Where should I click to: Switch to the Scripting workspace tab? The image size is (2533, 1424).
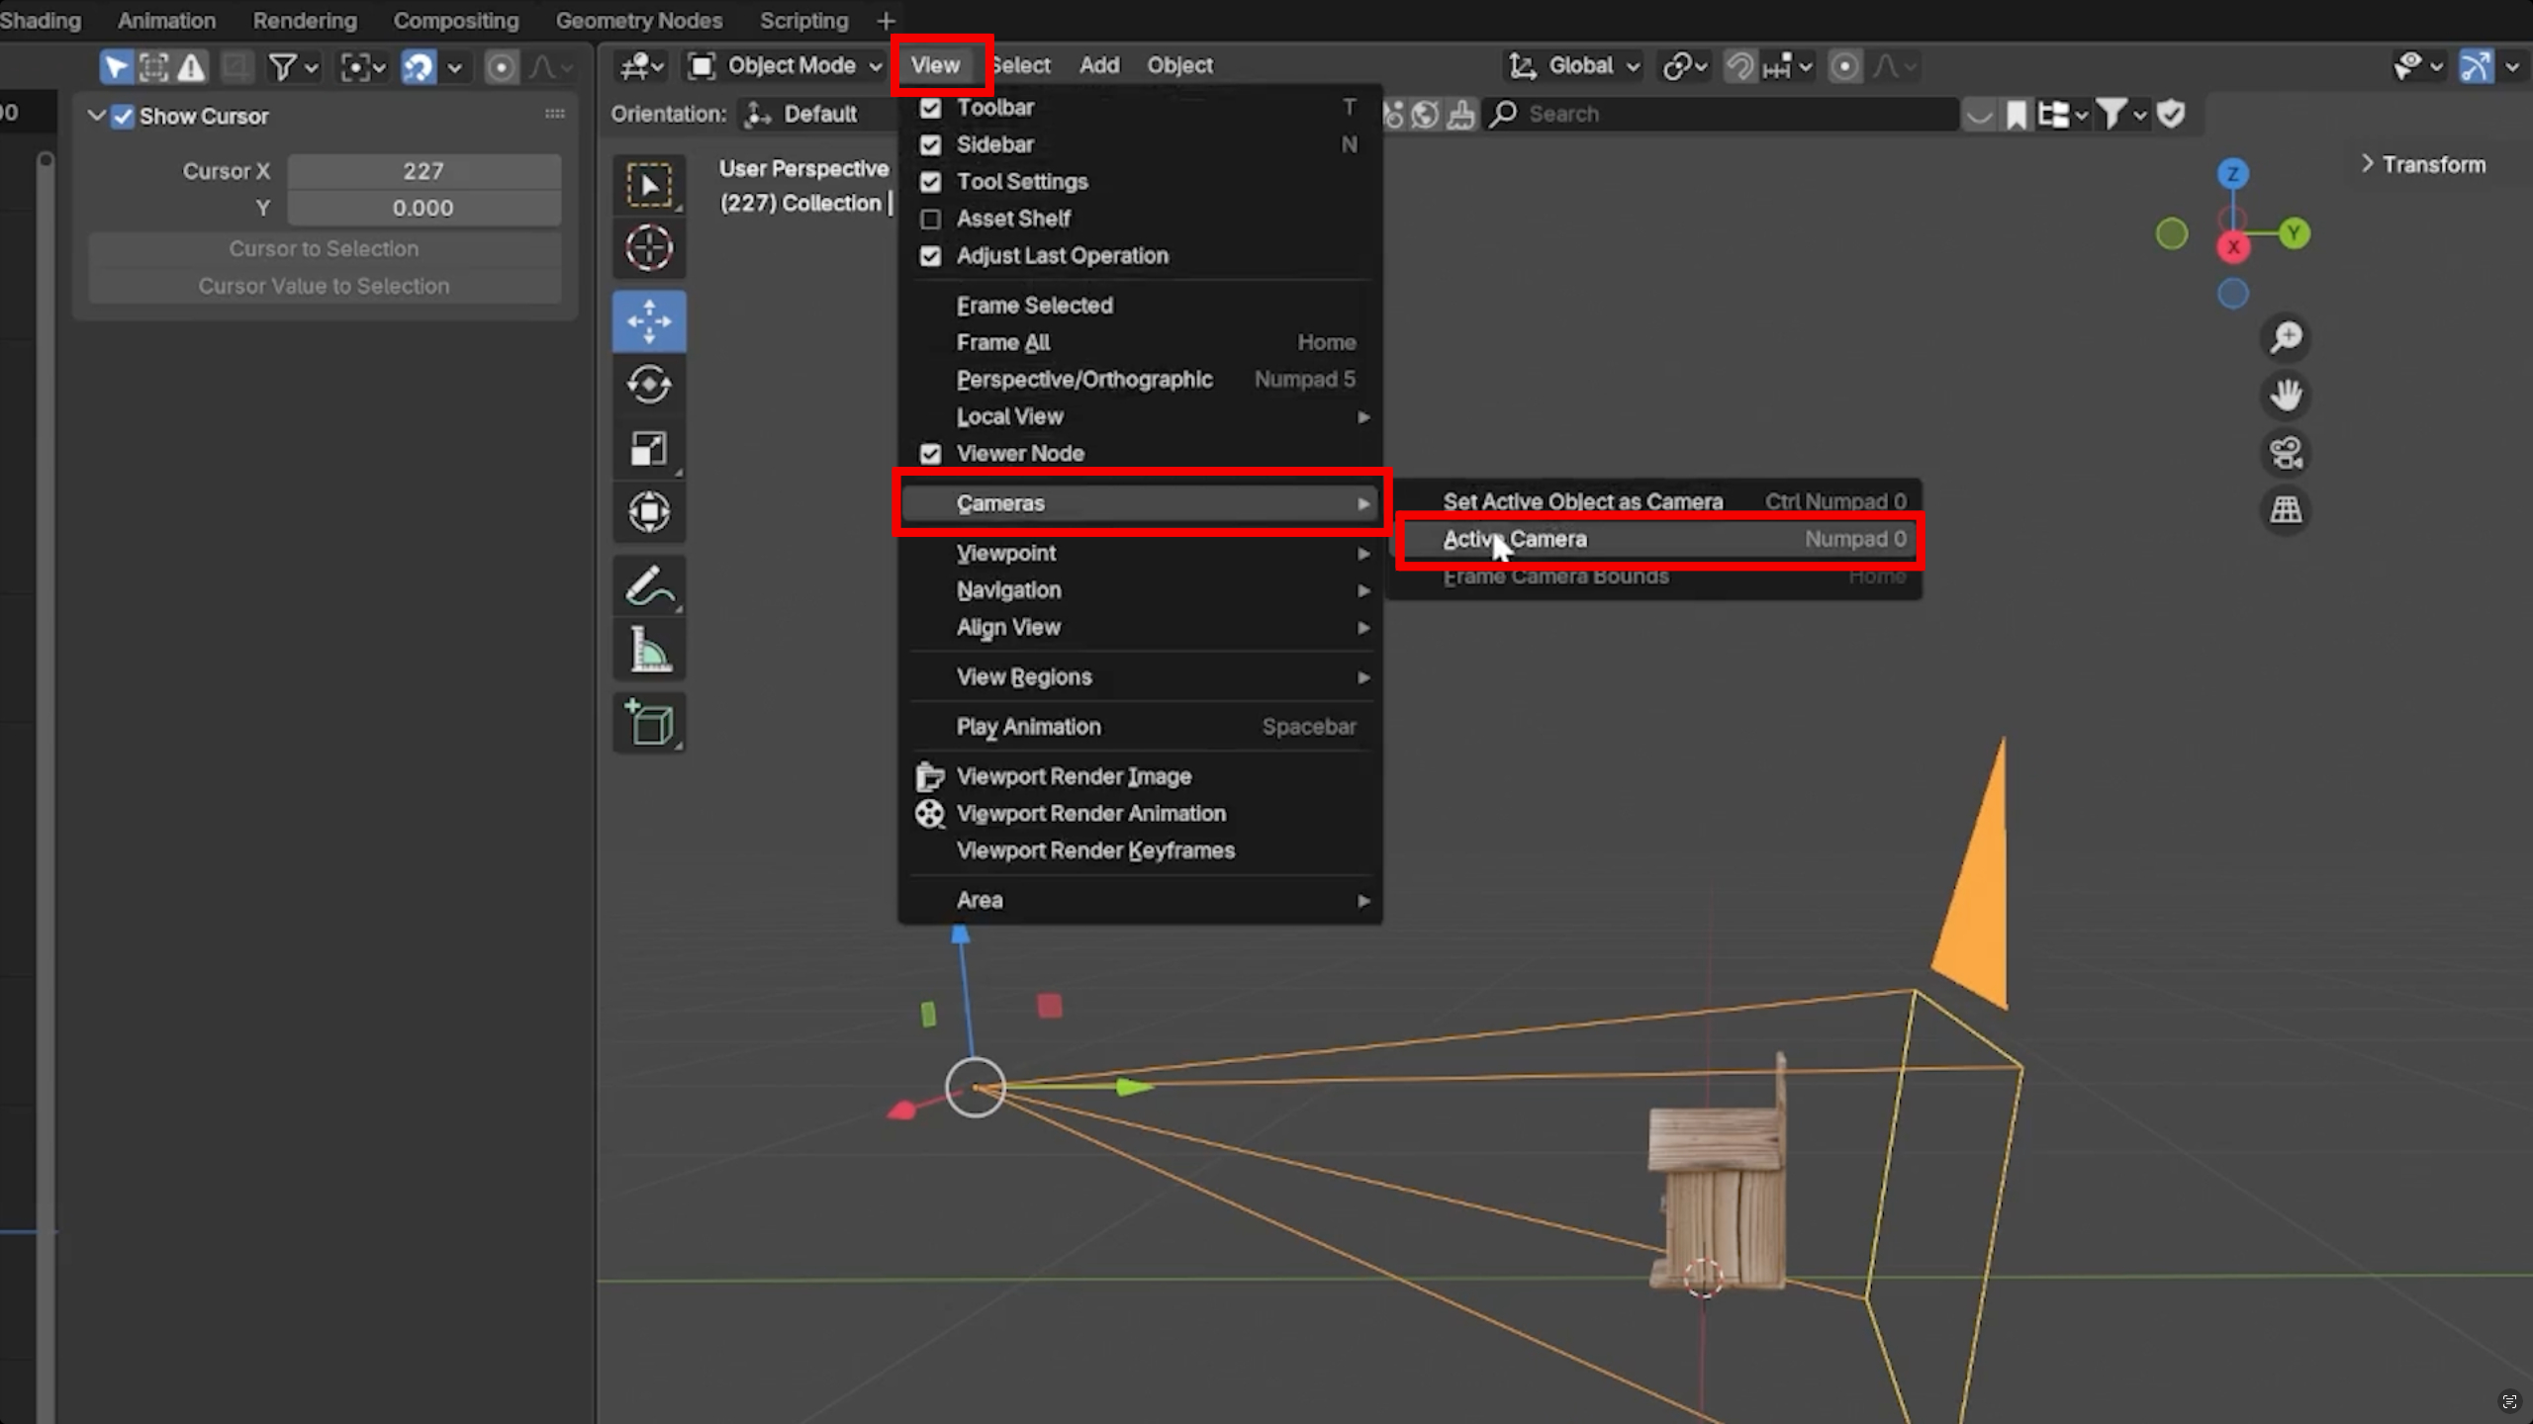click(x=803, y=20)
